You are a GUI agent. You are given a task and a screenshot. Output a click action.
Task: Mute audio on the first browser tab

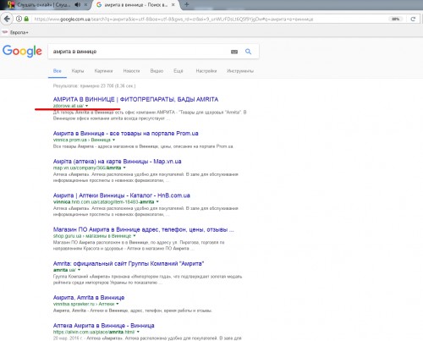tap(78, 4)
